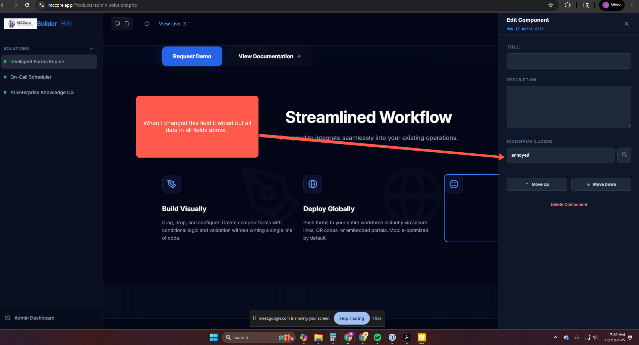Focus the Description text area
Image resolution: width=639 pixels, height=345 pixels.
[x=569, y=107]
